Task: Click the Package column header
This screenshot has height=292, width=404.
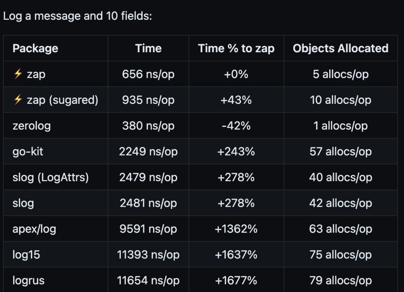Action: (x=35, y=48)
